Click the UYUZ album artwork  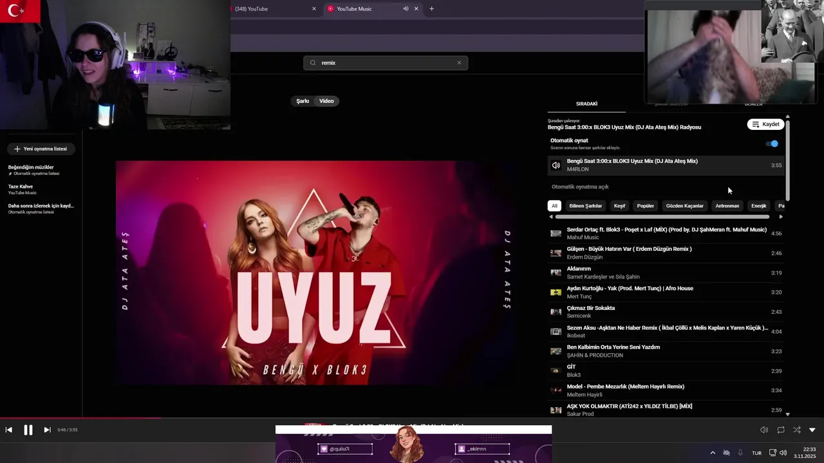[x=314, y=273]
